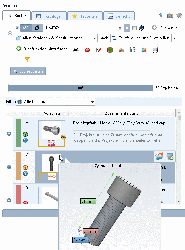
Task: Open allen Katalogen & Klassifikationen dropdown
Action: pos(56,38)
